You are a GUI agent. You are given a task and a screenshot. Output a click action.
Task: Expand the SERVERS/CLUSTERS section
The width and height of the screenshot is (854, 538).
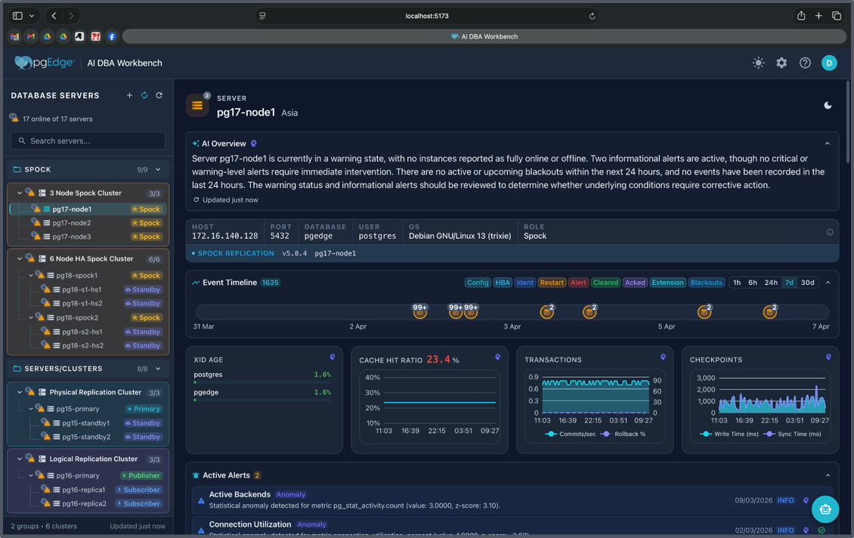point(159,368)
